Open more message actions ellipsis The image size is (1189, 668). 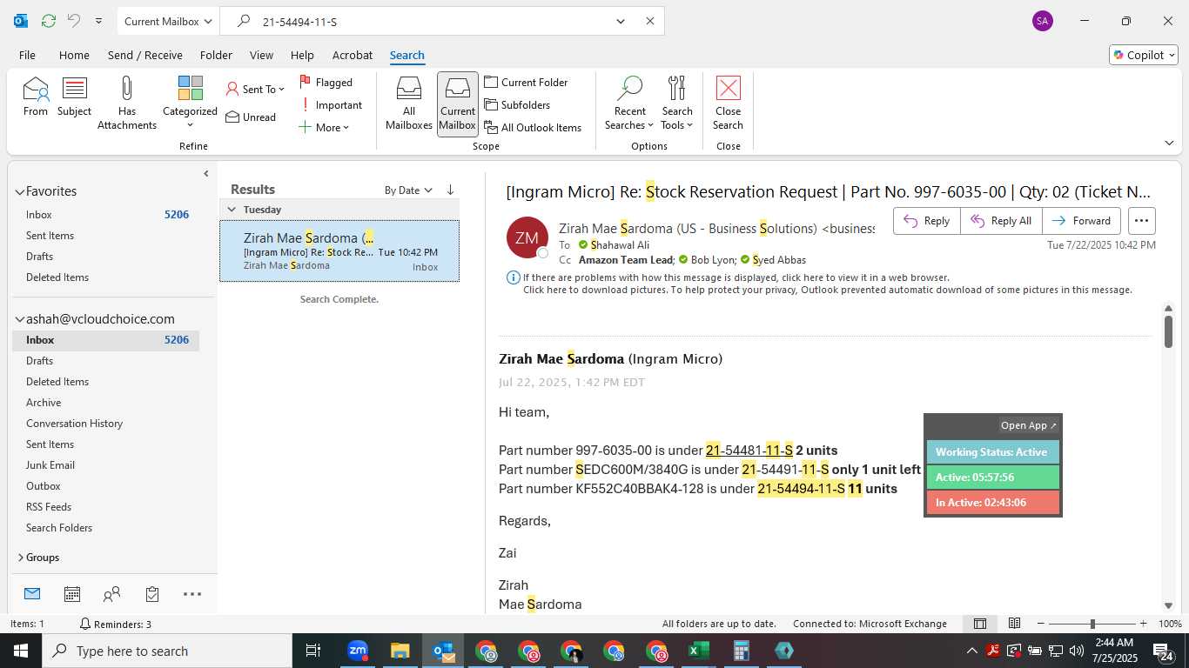(x=1141, y=221)
